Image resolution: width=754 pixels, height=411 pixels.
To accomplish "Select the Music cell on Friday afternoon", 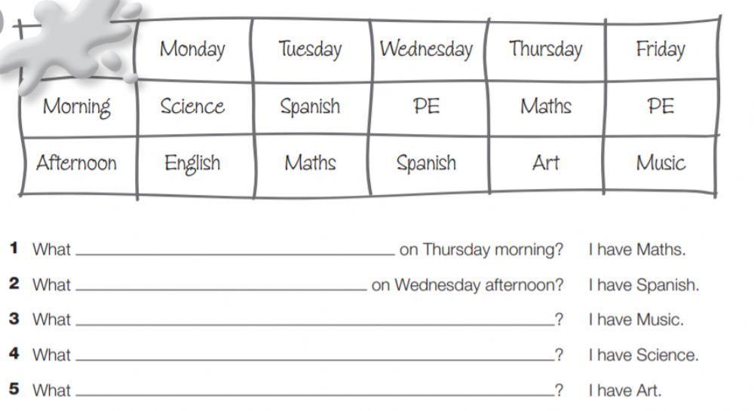I will [661, 163].
